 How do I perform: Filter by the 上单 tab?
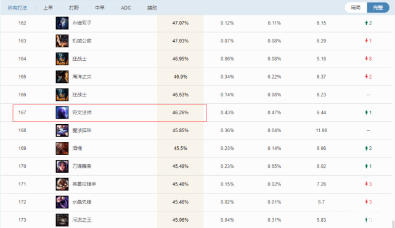(48, 8)
